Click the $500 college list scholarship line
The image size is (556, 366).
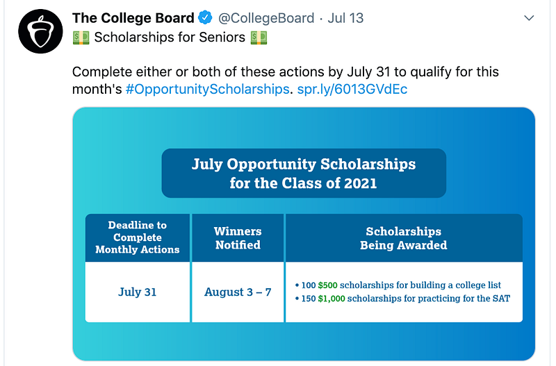coord(398,285)
